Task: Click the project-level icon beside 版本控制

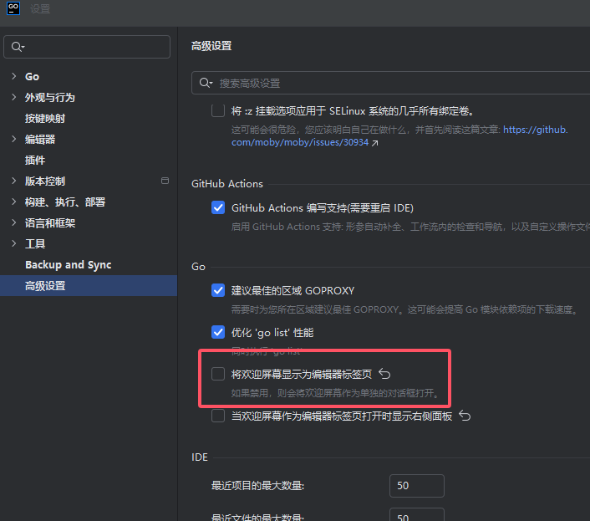Action: pos(165,181)
